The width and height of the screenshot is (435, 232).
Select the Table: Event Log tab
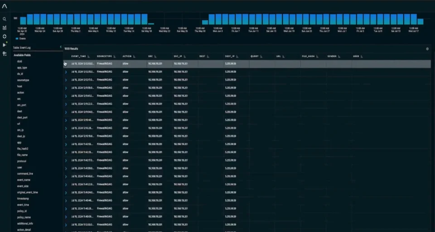point(22,48)
